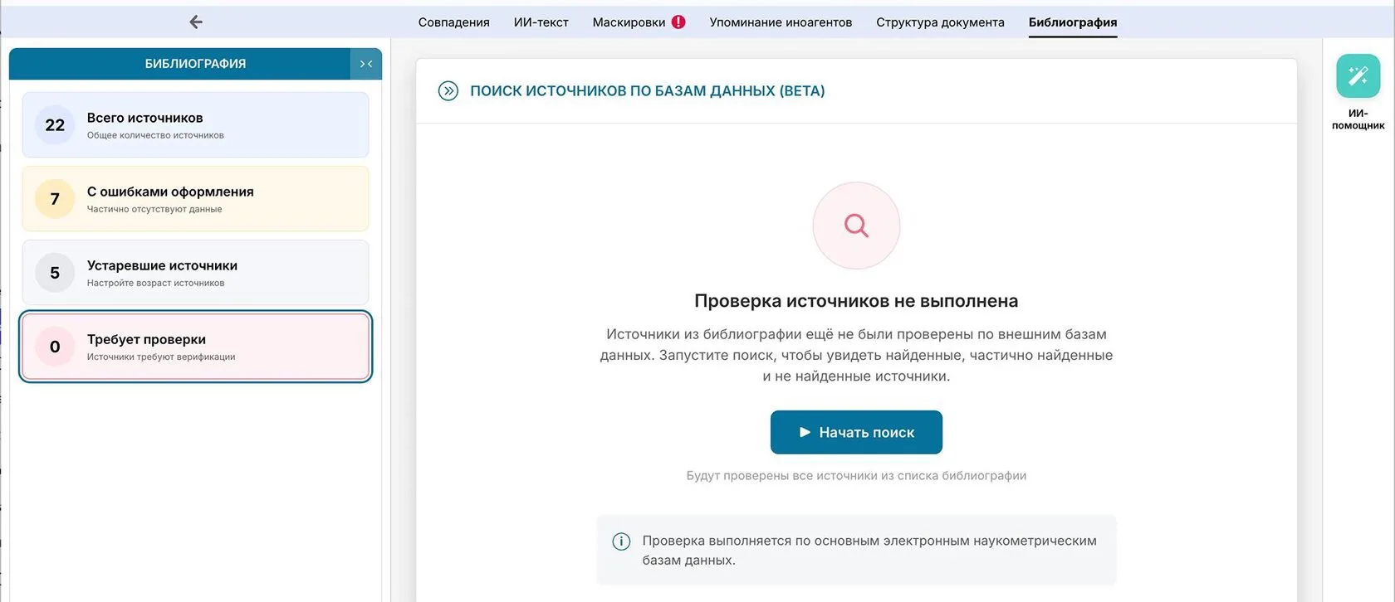Click the back arrow icon
Viewport: 1395px width, 602px height.
(196, 22)
